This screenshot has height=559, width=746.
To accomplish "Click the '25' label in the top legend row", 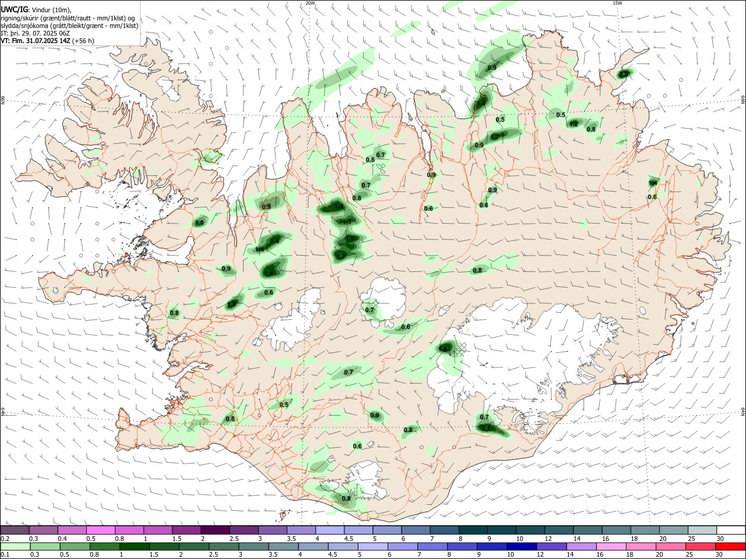I will point(691,539).
